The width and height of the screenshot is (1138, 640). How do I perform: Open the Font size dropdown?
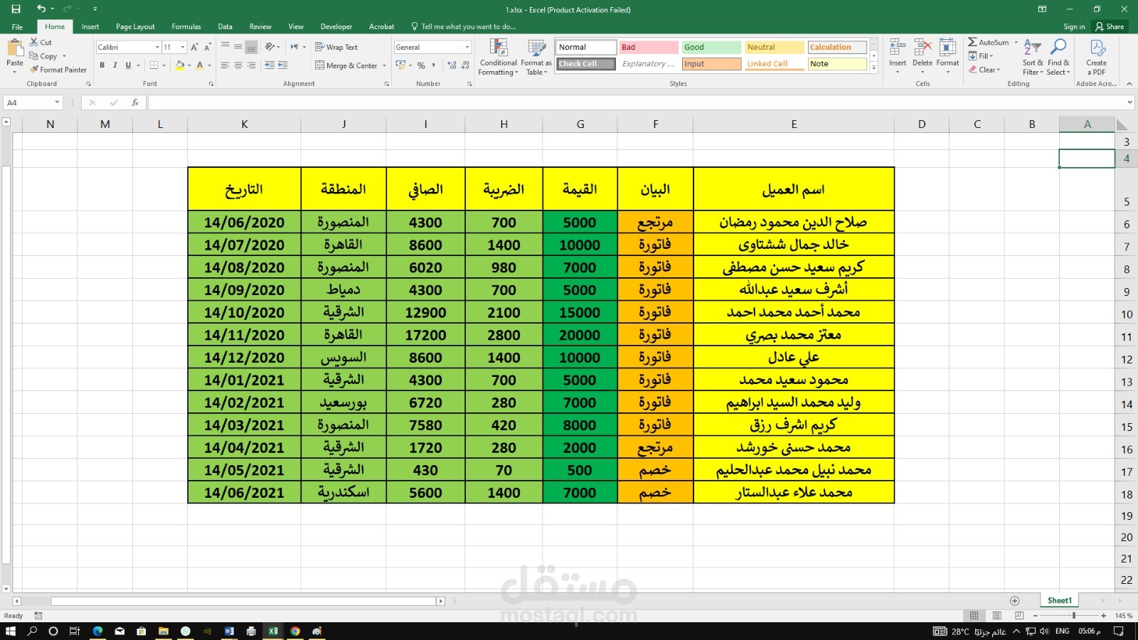(x=183, y=47)
